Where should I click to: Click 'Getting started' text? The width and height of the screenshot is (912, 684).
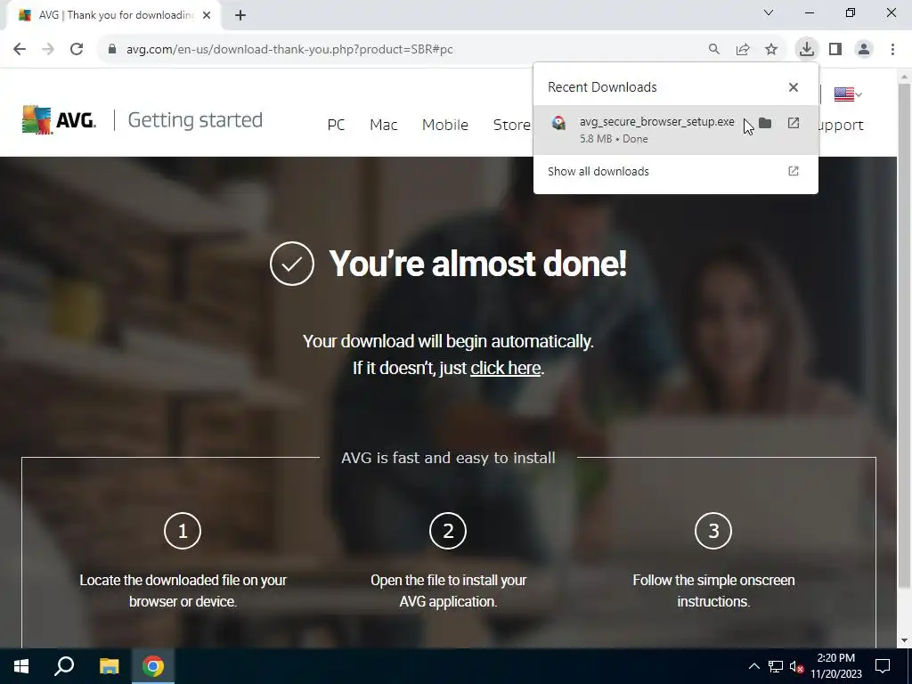pos(195,120)
